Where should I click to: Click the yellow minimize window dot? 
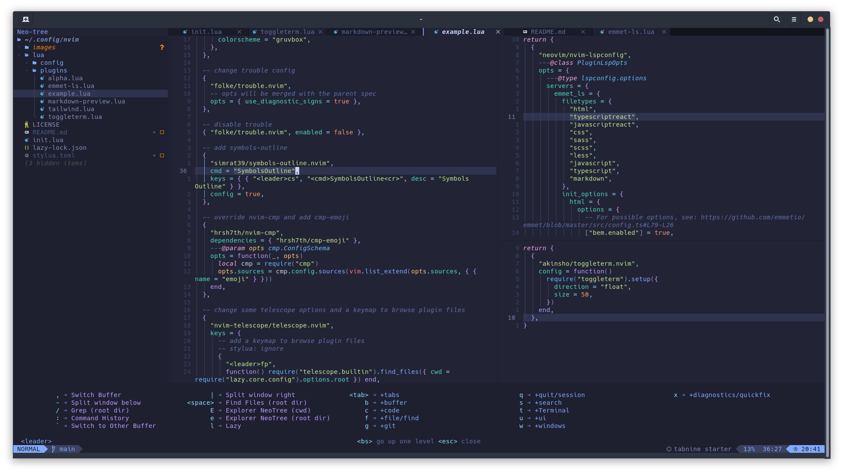coord(810,19)
